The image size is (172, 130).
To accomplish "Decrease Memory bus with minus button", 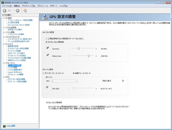I will 69,56.
